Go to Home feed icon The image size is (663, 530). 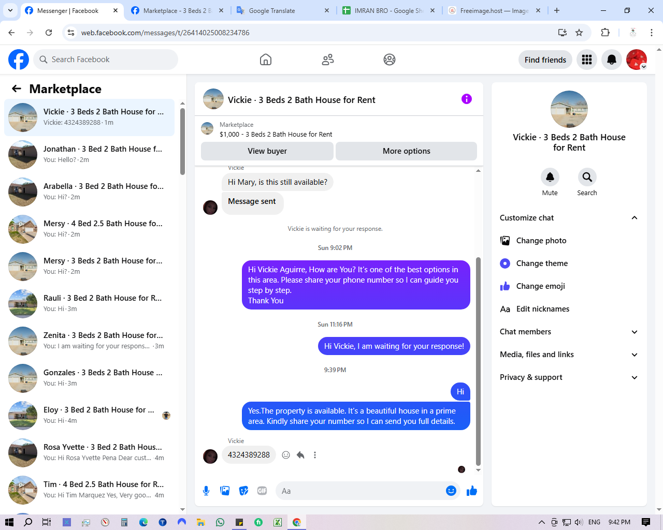point(266,60)
